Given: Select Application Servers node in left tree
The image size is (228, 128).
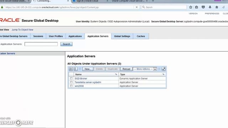Looking at the screenshot, I should point(7,53).
